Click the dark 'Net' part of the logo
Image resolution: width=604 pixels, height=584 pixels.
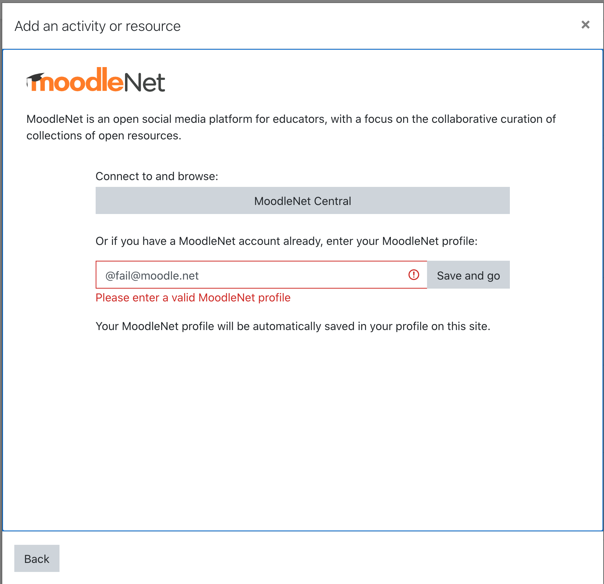pos(145,82)
